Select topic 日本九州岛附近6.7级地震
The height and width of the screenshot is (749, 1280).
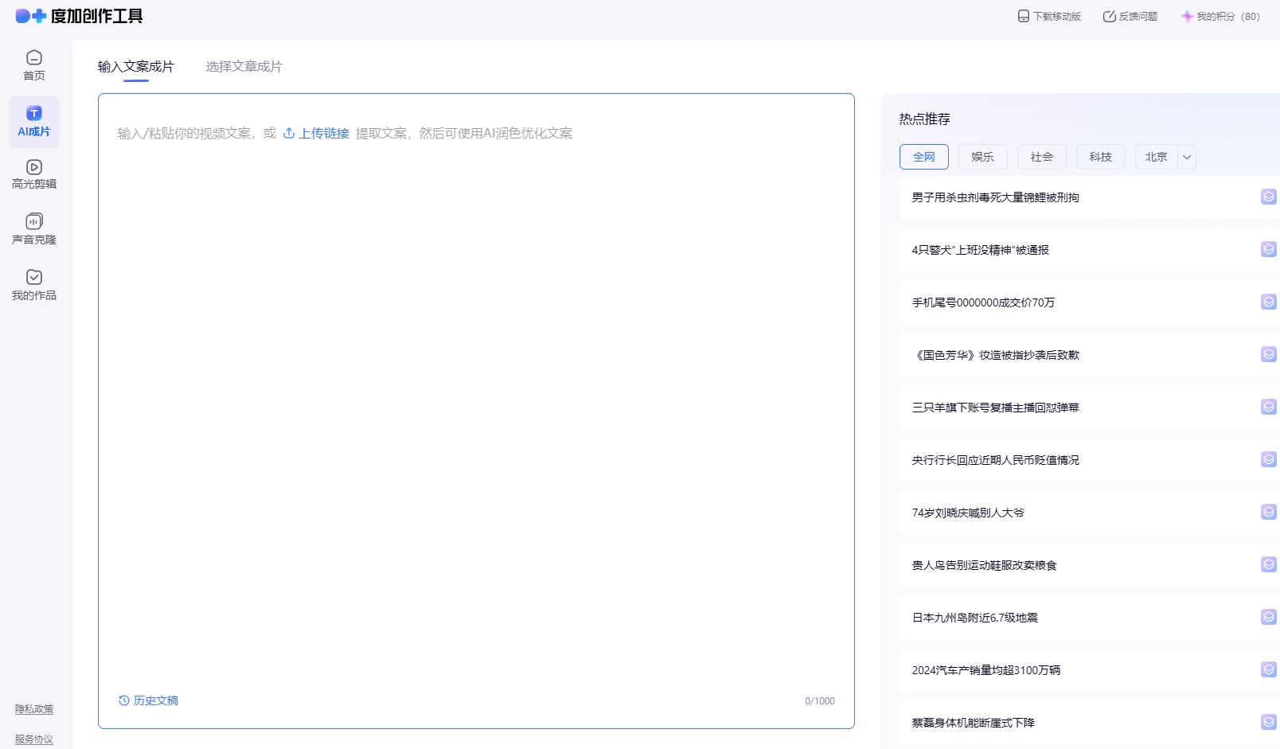pos(975,618)
